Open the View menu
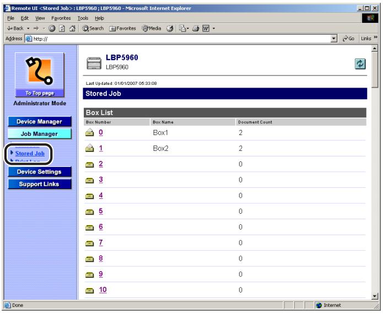383x314 pixels. pos(40,18)
